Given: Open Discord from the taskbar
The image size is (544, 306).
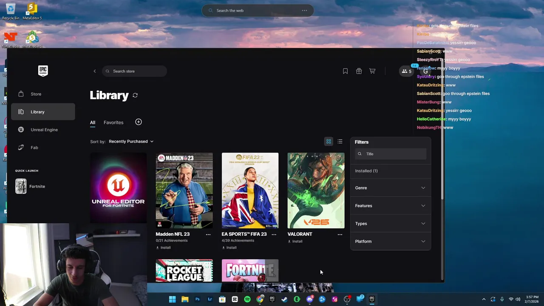Looking at the screenshot, I should pos(310,299).
